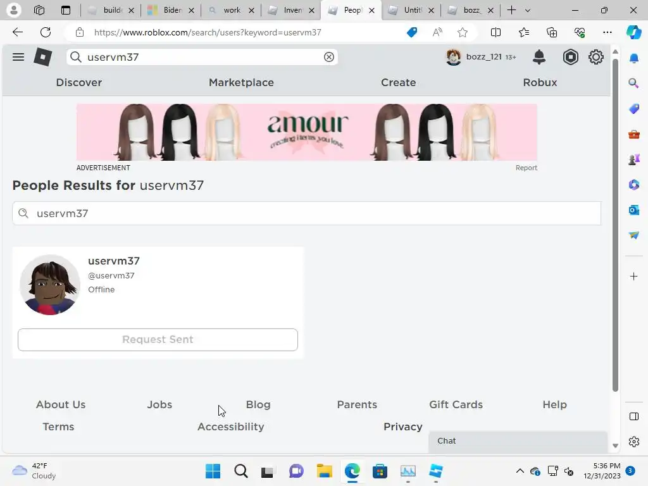Open the shopping price tag icon in address bar
Viewport: 648px width, 486px height.
(x=412, y=32)
